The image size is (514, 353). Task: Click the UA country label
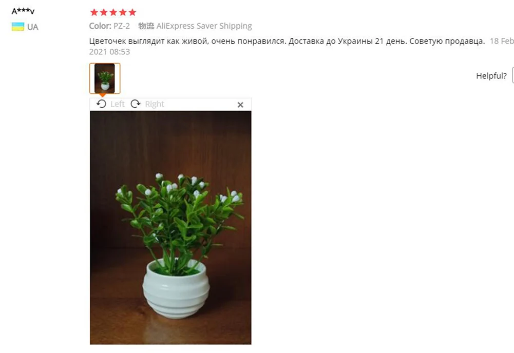33,27
